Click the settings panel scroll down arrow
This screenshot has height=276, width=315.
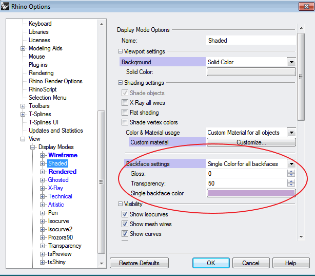tap(301, 237)
